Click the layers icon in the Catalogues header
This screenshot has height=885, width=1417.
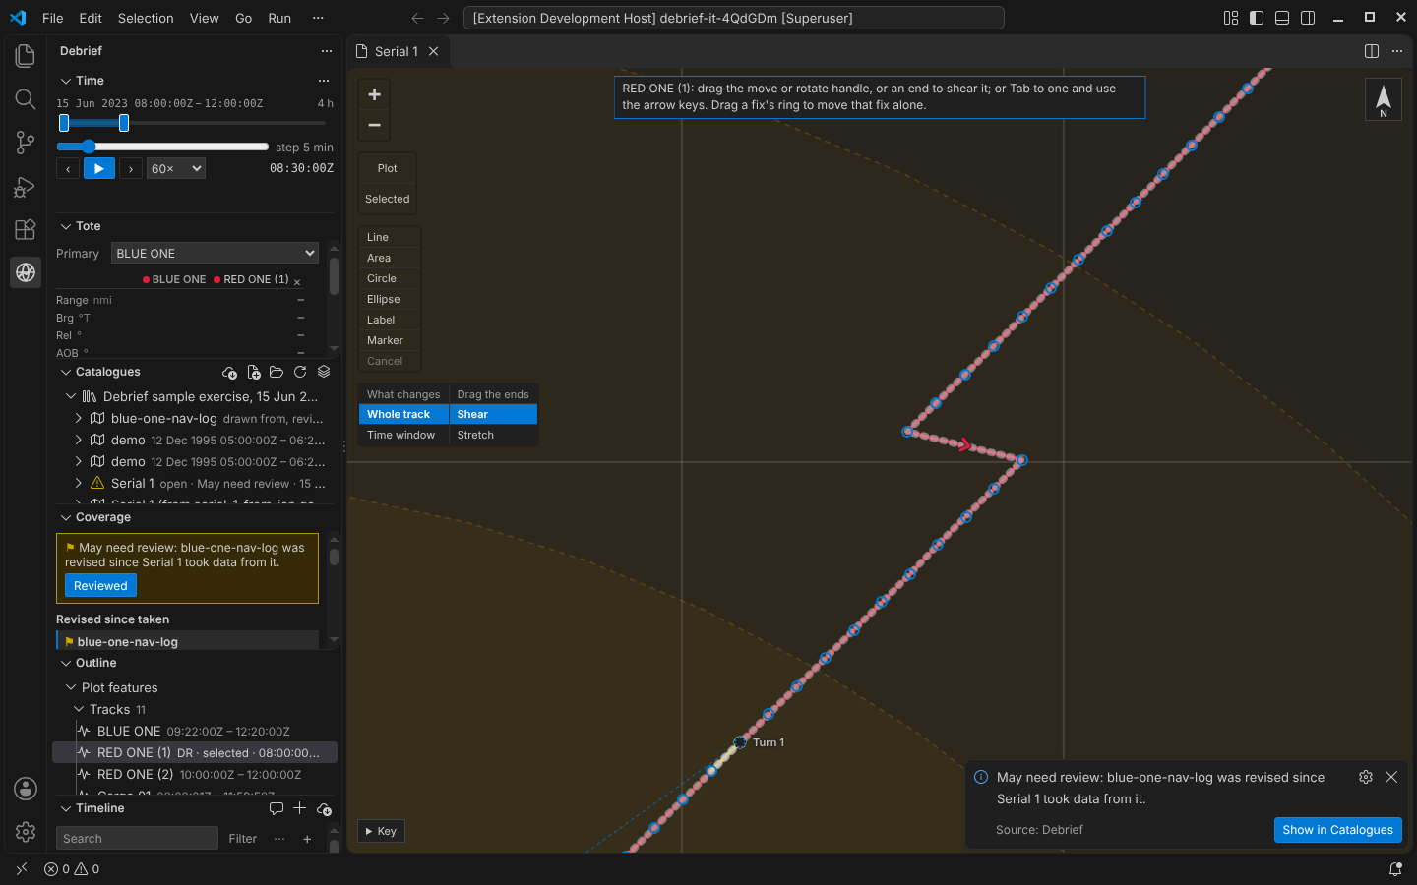(x=324, y=373)
